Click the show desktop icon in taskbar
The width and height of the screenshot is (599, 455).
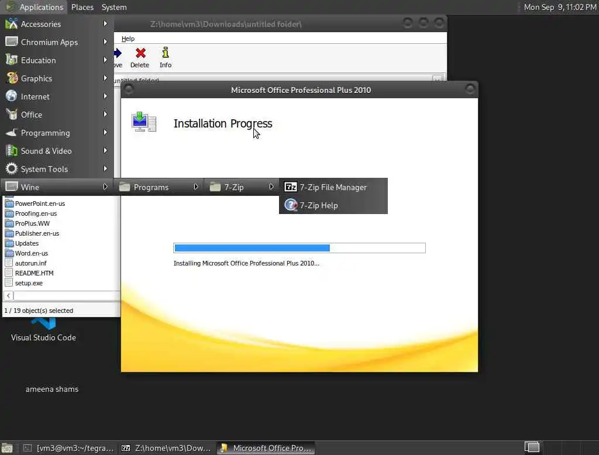7,448
